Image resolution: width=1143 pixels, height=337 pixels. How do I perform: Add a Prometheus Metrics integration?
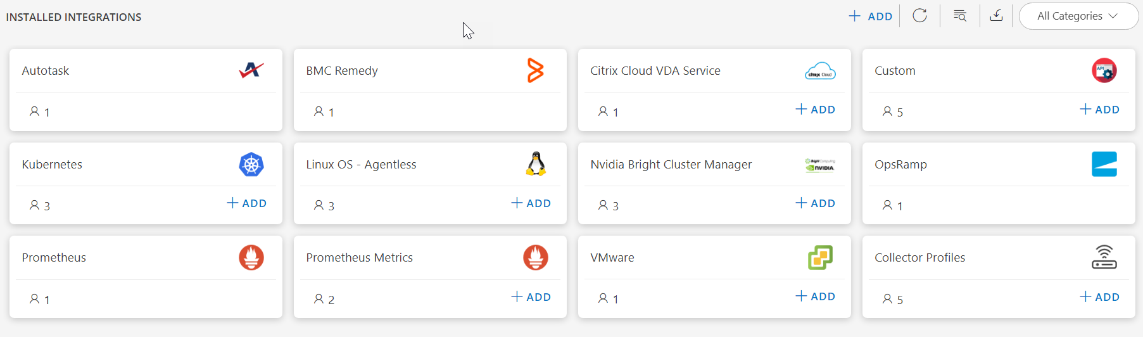(531, 297)
